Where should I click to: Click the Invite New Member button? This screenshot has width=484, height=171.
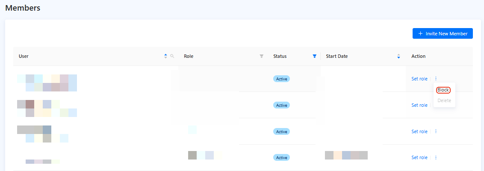pyautogui.click(x=443, y=34)
